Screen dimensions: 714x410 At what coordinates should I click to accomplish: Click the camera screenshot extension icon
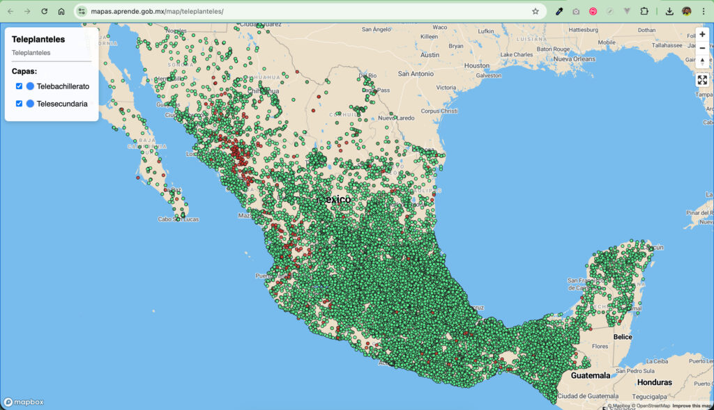pyautogui.click(x=576, y=11)
